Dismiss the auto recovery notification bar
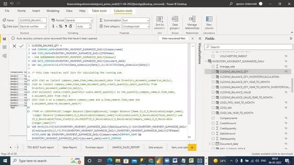Image resolution: width=294 pixels, height=165 pixels. tap(192, 38)
